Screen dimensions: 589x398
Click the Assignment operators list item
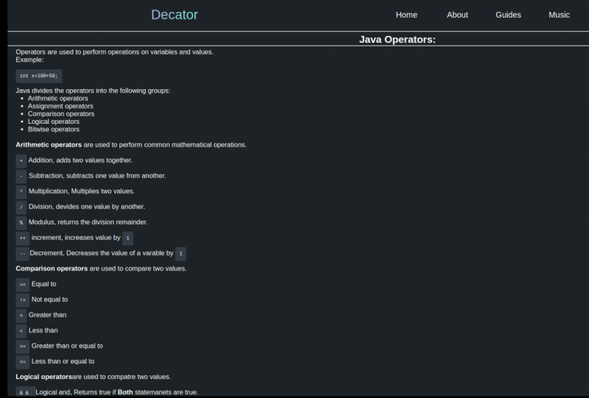(60, 106)
